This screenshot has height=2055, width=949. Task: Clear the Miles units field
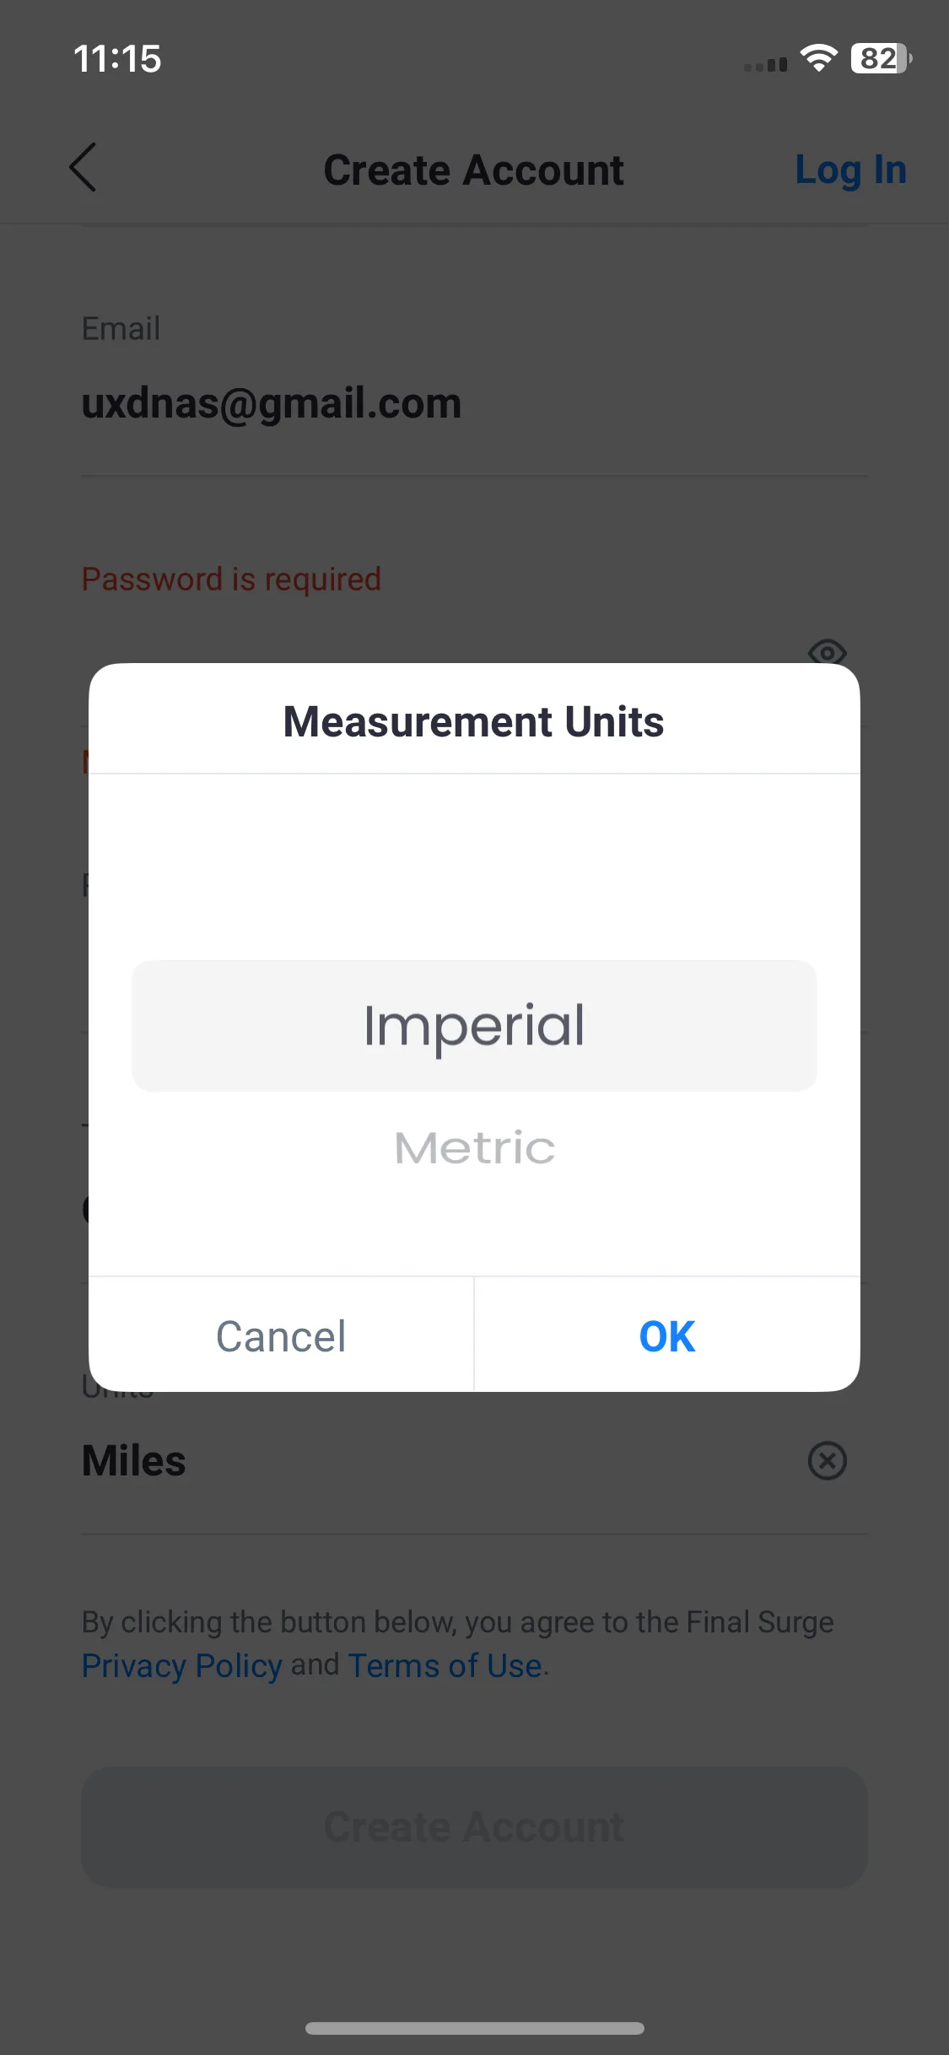point(827,1460)
